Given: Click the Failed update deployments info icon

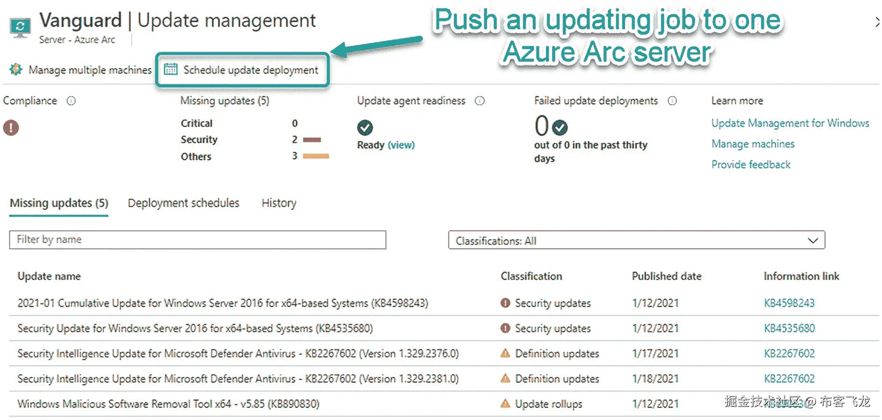Looking at the screenshot, I should (672, 101).
